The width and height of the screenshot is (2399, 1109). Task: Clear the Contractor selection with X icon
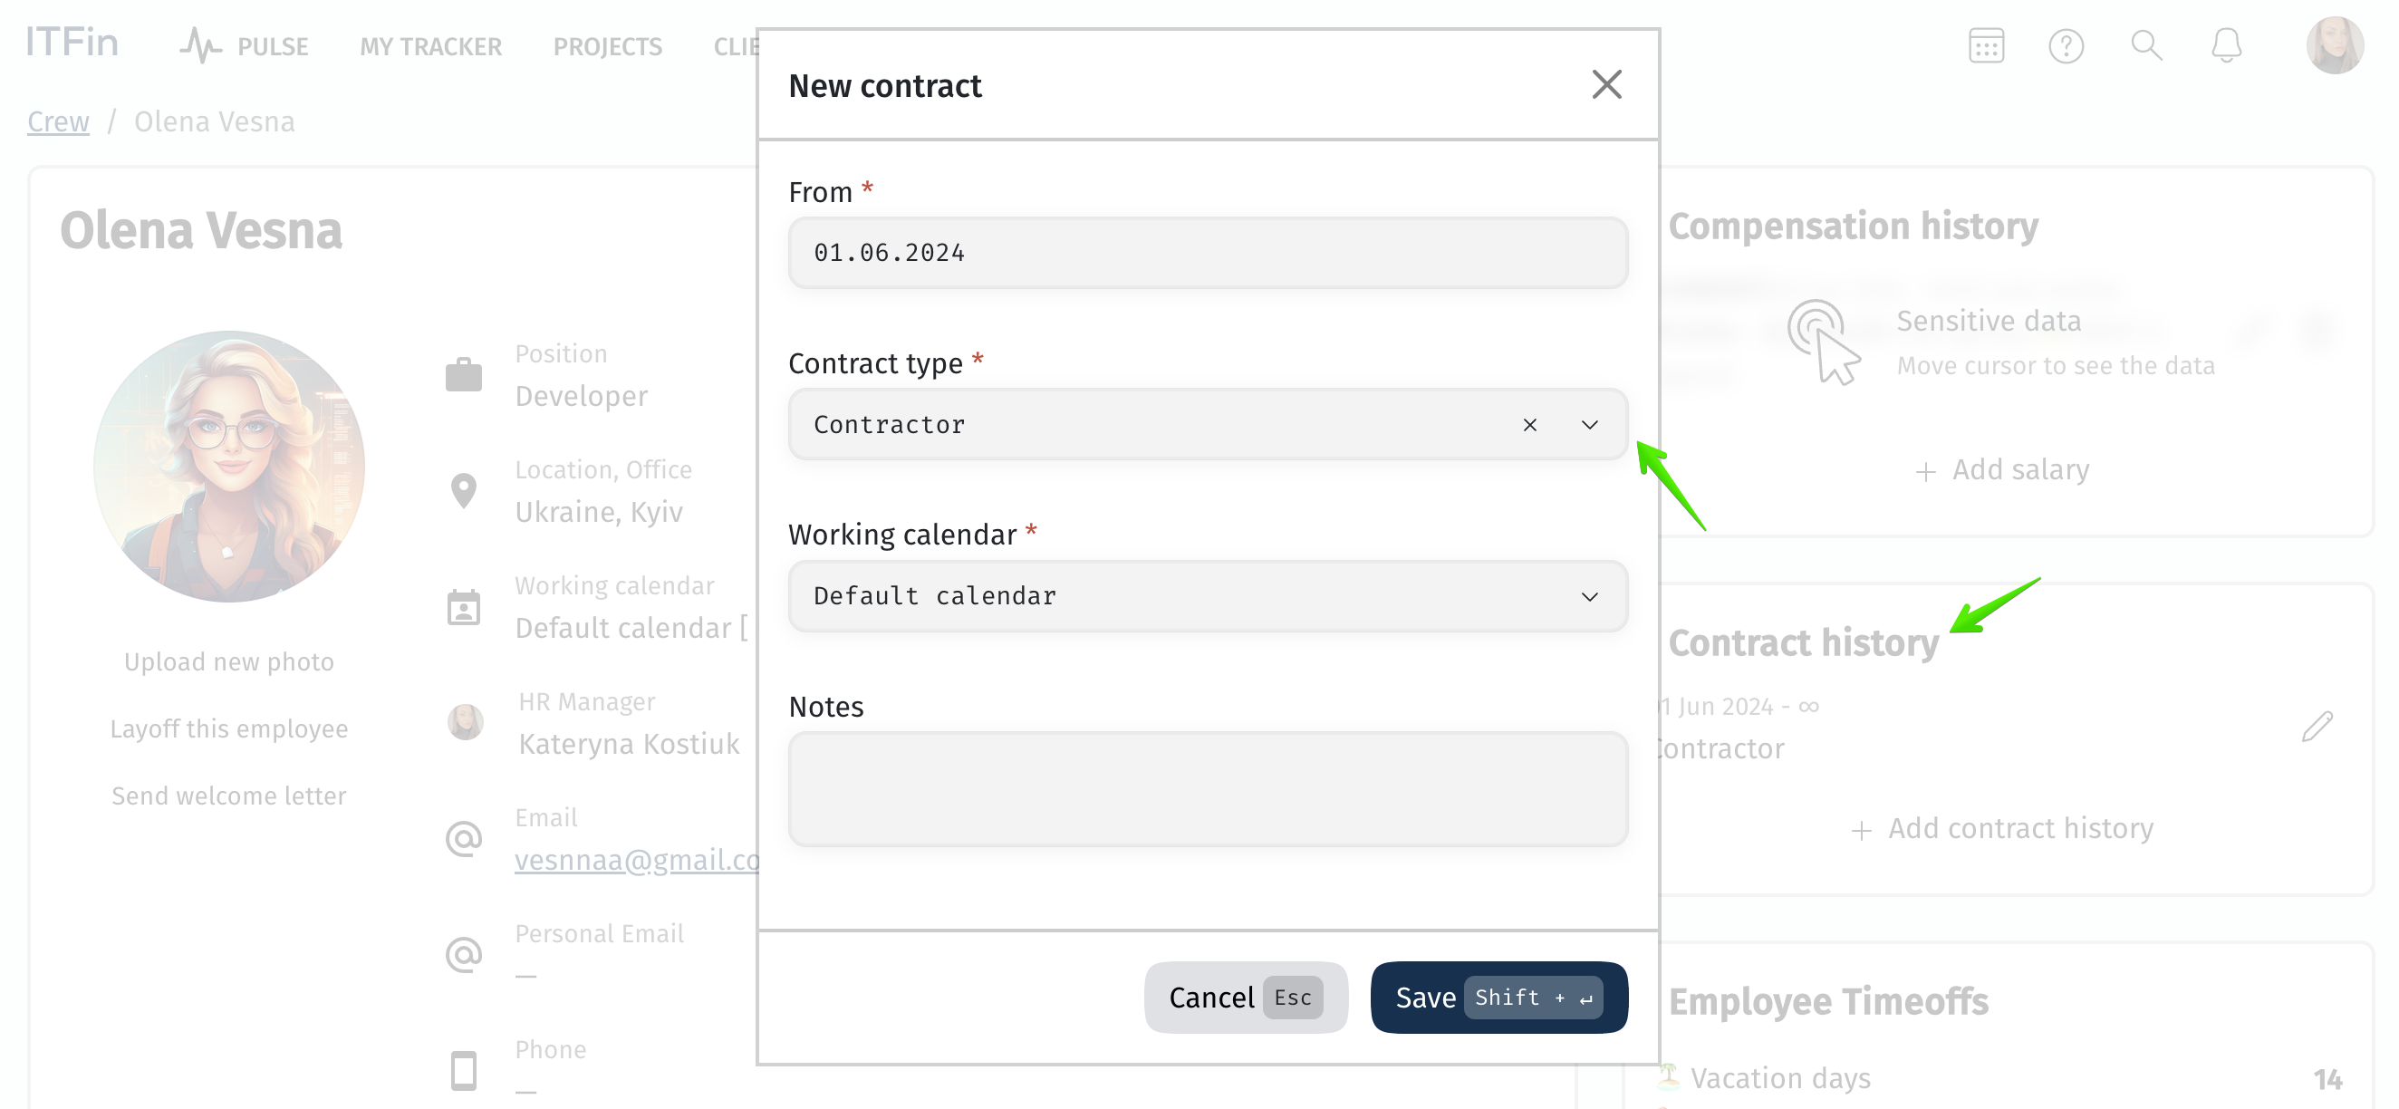(1529, 425)
